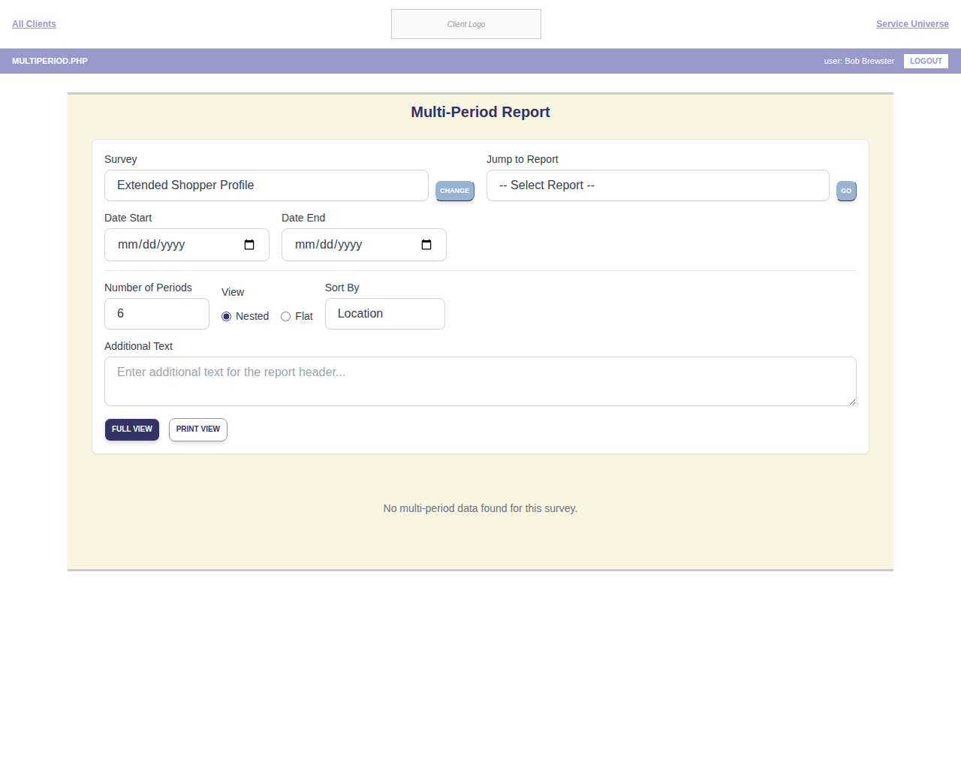The height and width of the screenshot is (768, 961).
Task: Open the Date End calendar picker icon
Action: [426, 245]
